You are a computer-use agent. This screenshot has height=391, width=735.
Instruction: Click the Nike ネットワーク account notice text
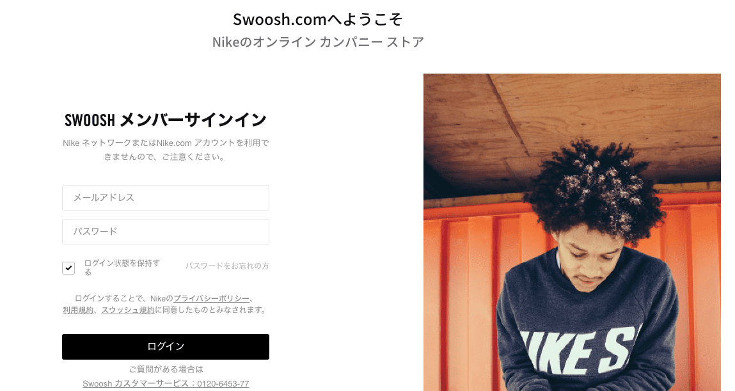tap(166, 150)
